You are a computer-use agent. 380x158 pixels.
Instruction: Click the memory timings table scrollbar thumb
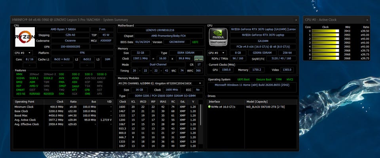(x=200, y=115)
